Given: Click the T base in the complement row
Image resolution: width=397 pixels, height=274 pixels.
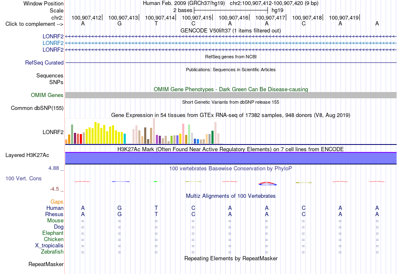Looking at the screenshot, I should (x=156, y=24).
